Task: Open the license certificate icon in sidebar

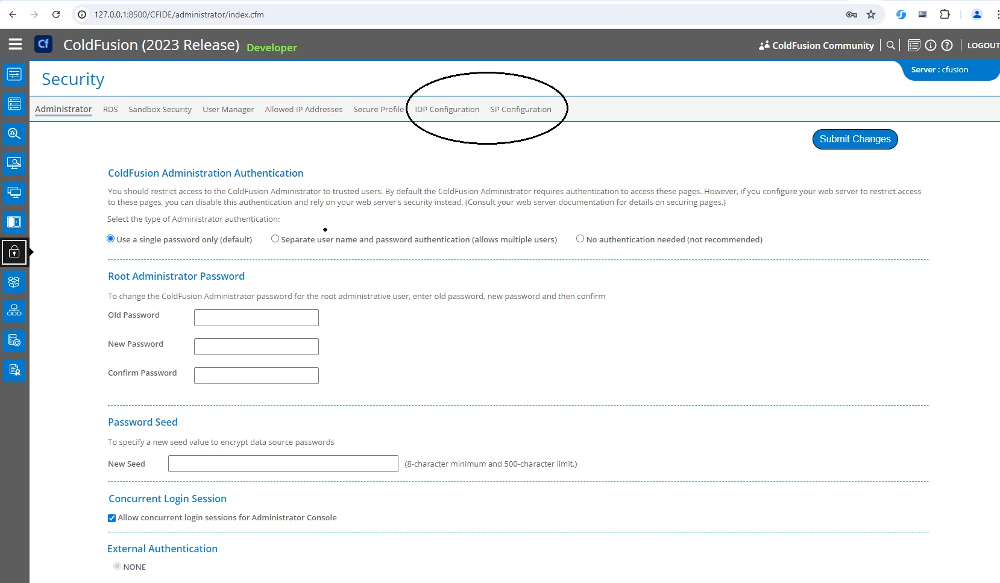Action: pos(14,370)
